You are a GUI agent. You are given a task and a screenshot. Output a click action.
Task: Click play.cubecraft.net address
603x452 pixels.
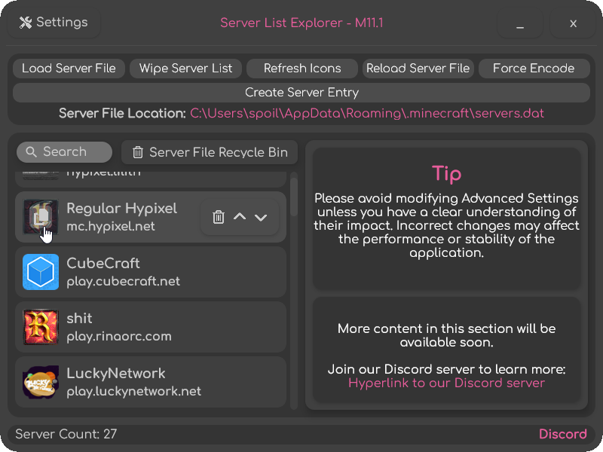pyautogui.click(x=123, y=281)
